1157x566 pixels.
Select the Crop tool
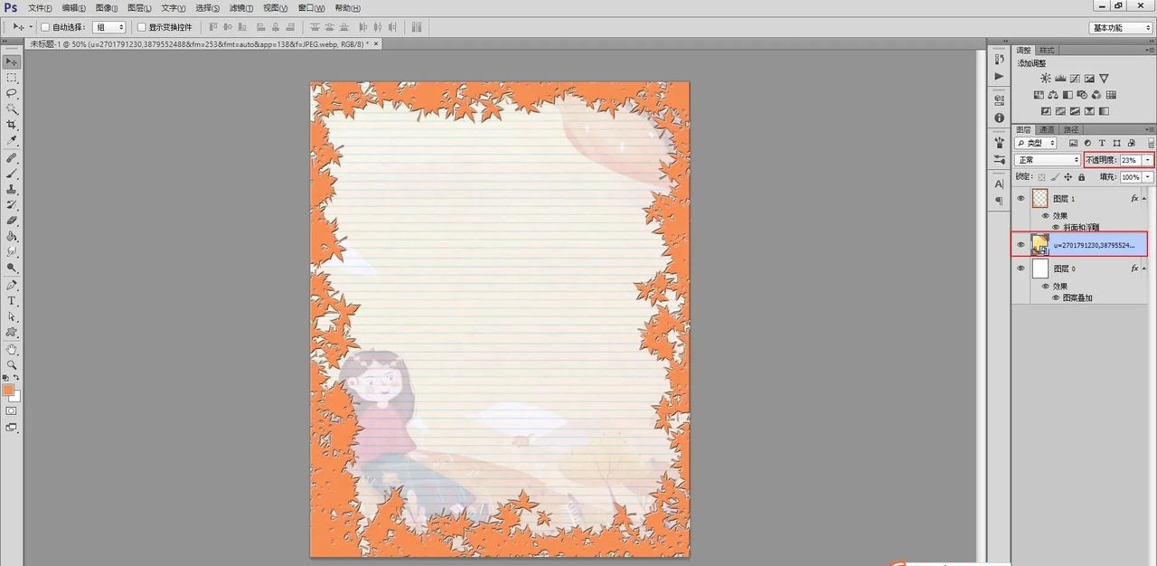[x=12, y=125]
